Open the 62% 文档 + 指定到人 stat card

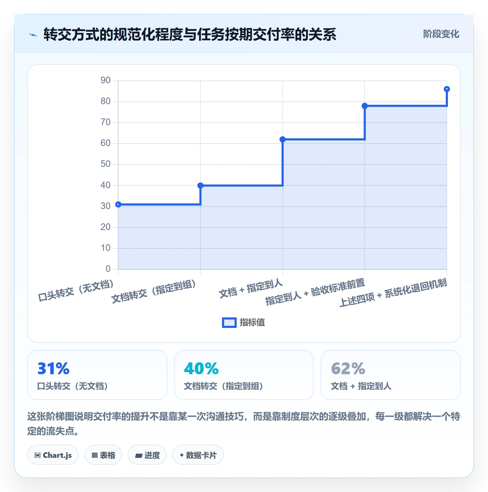(391, 375)
